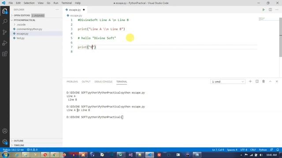Open the Go menu
The width and height of the screenshot is (282, 158).
(48, 3)
